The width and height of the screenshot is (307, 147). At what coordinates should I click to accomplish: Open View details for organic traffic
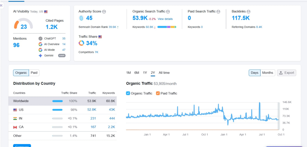(165, 19)
